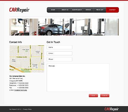Select the Maintenance navigation item
The image size is (128, 112).
(x=77, y=10)
